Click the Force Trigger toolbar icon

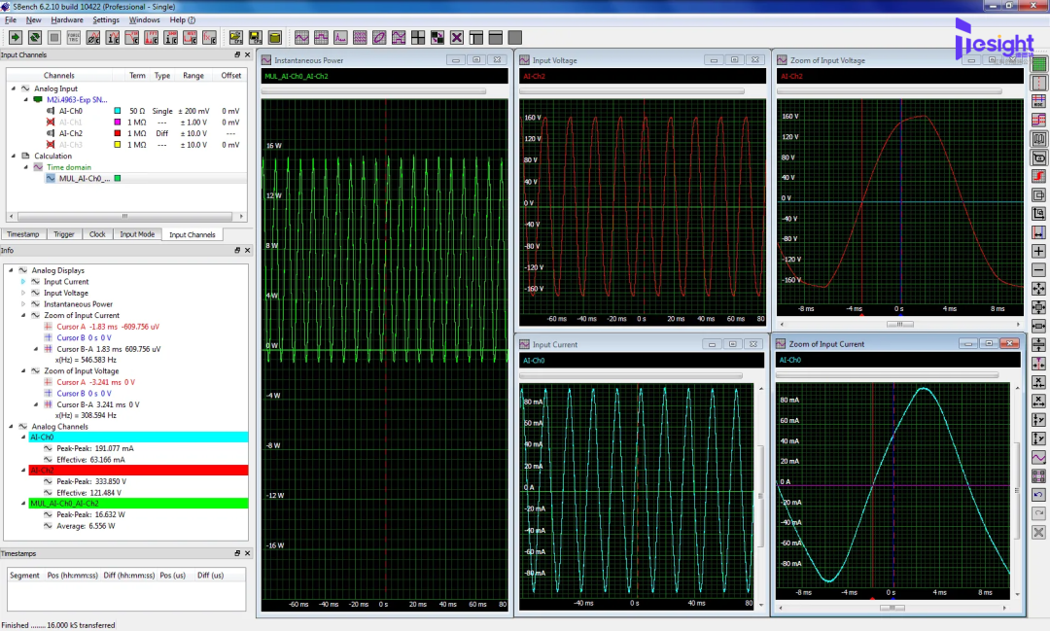tap(74, 38)
